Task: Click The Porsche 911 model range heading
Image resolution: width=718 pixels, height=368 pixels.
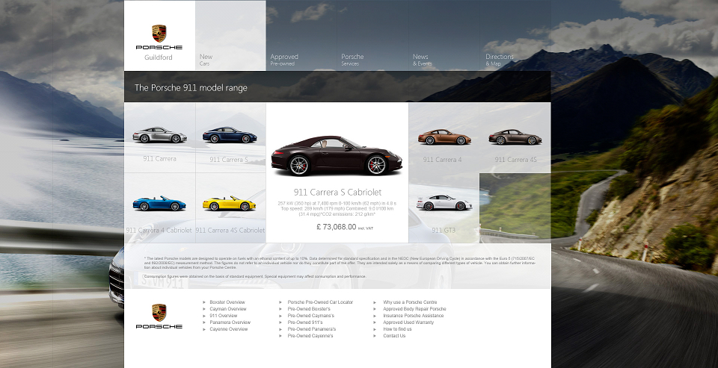Action: coord(191,88)
